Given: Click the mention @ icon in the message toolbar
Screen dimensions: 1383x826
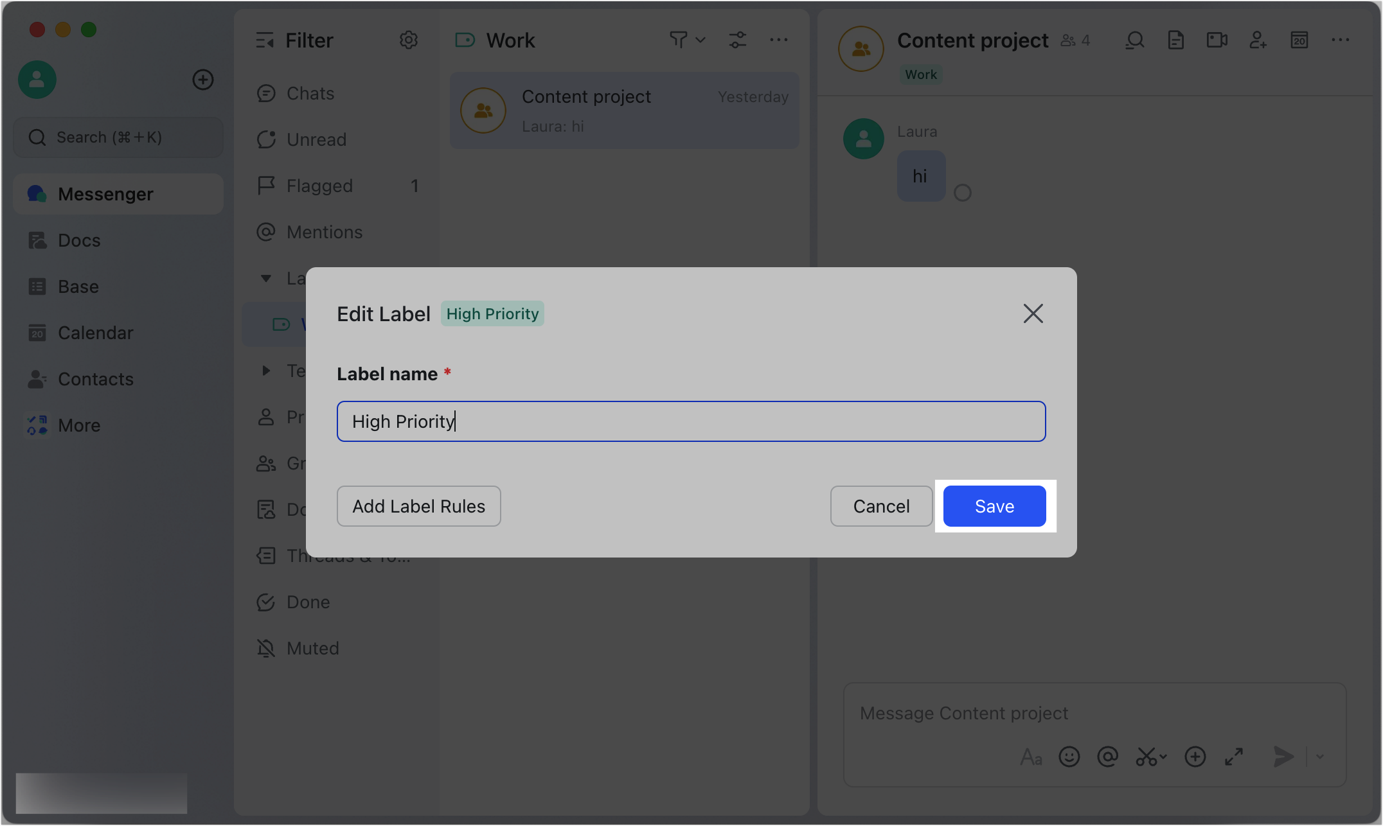Looking at the screenshot, I should pyautogui.click(x=1108, y=757).
